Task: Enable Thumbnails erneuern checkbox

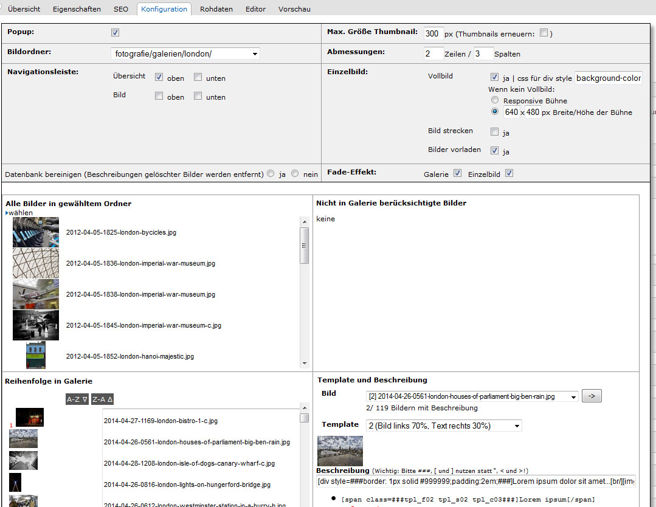Action: 544,33
